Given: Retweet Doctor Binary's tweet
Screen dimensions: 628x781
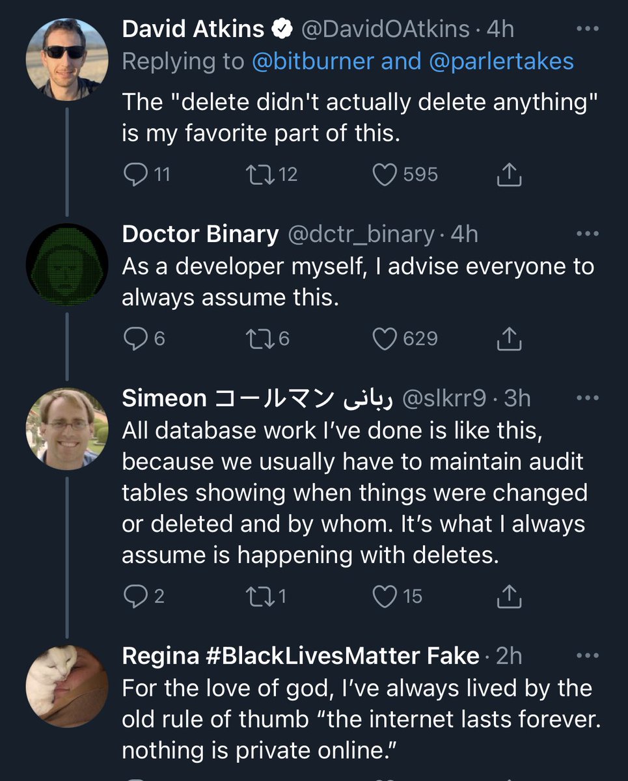Looking at the screenshot, I should 260,338.
